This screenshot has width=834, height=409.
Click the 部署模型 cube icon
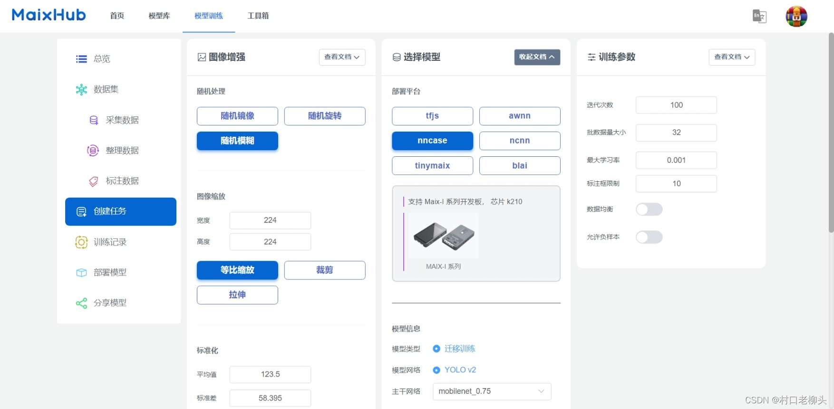click(81, 273)
